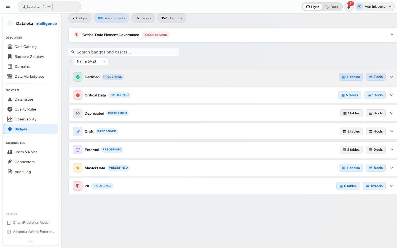Image resolution: width=397 pixels, height=248 pixels.
Task: Open Data Catalog in sidebar
Action: pos(25,47)
